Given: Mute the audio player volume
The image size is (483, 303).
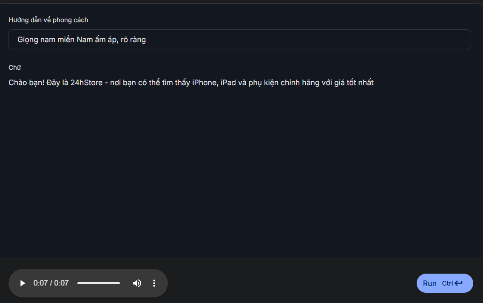Looking at the screenshot, I should pyautogui.click(x=137, y=283).
